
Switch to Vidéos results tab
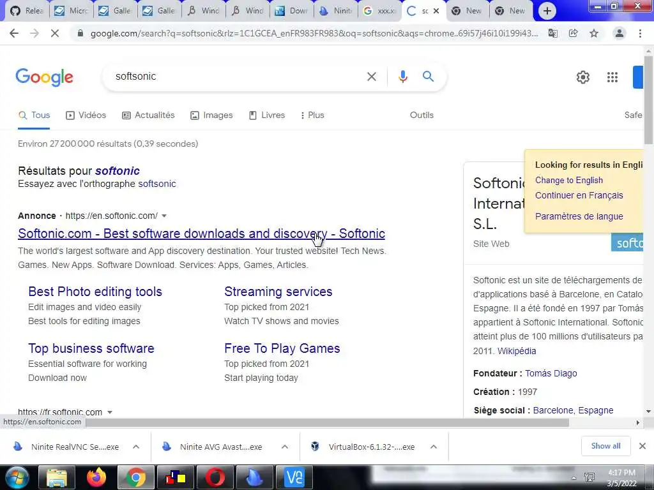coord(86,115)
